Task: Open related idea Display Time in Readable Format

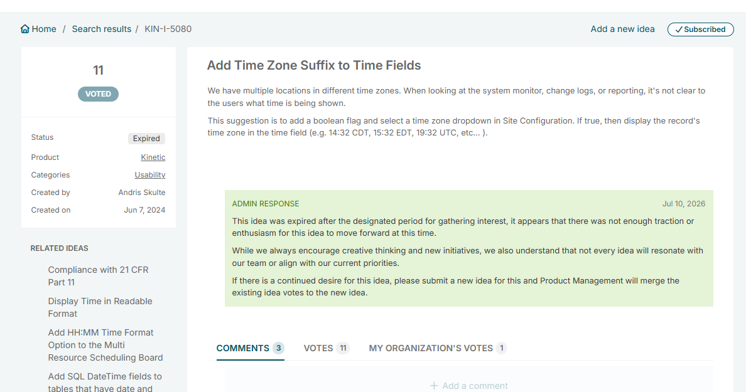Action: 100,307
